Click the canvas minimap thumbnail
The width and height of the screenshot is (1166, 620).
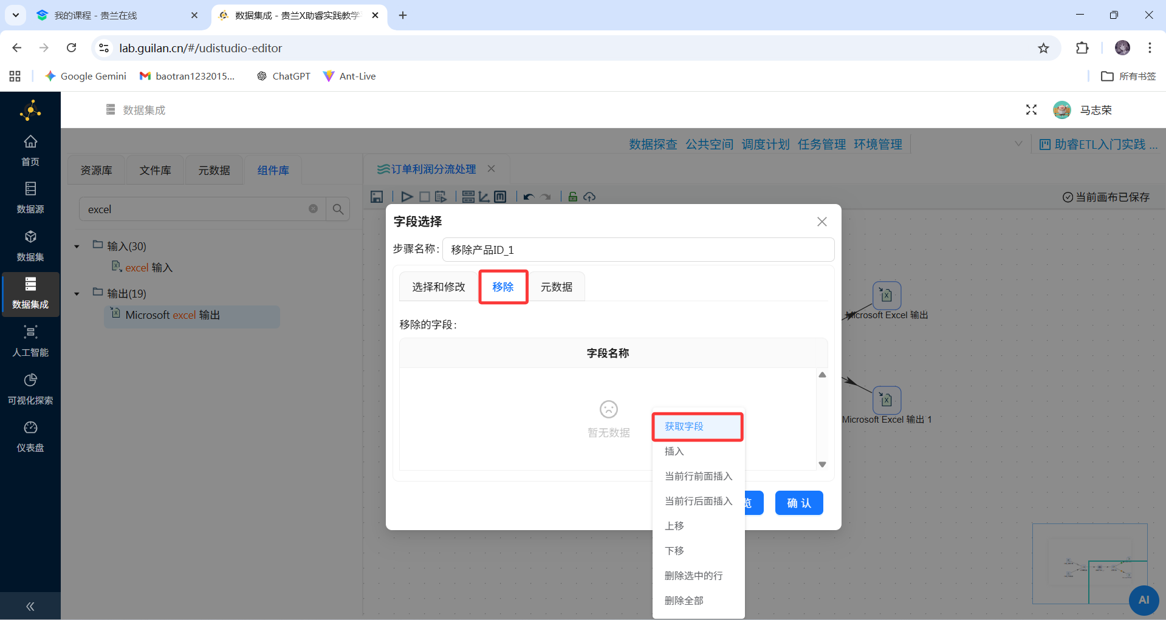pos(1090,564)
